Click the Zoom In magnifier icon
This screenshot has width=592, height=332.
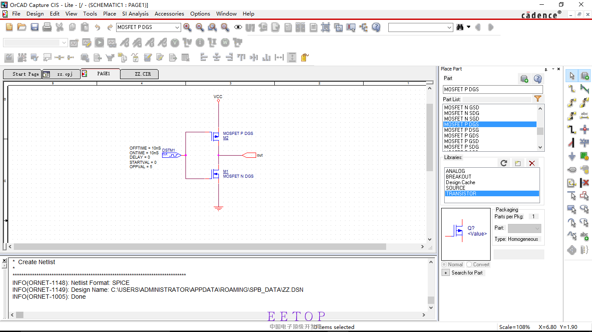(187, 27)
